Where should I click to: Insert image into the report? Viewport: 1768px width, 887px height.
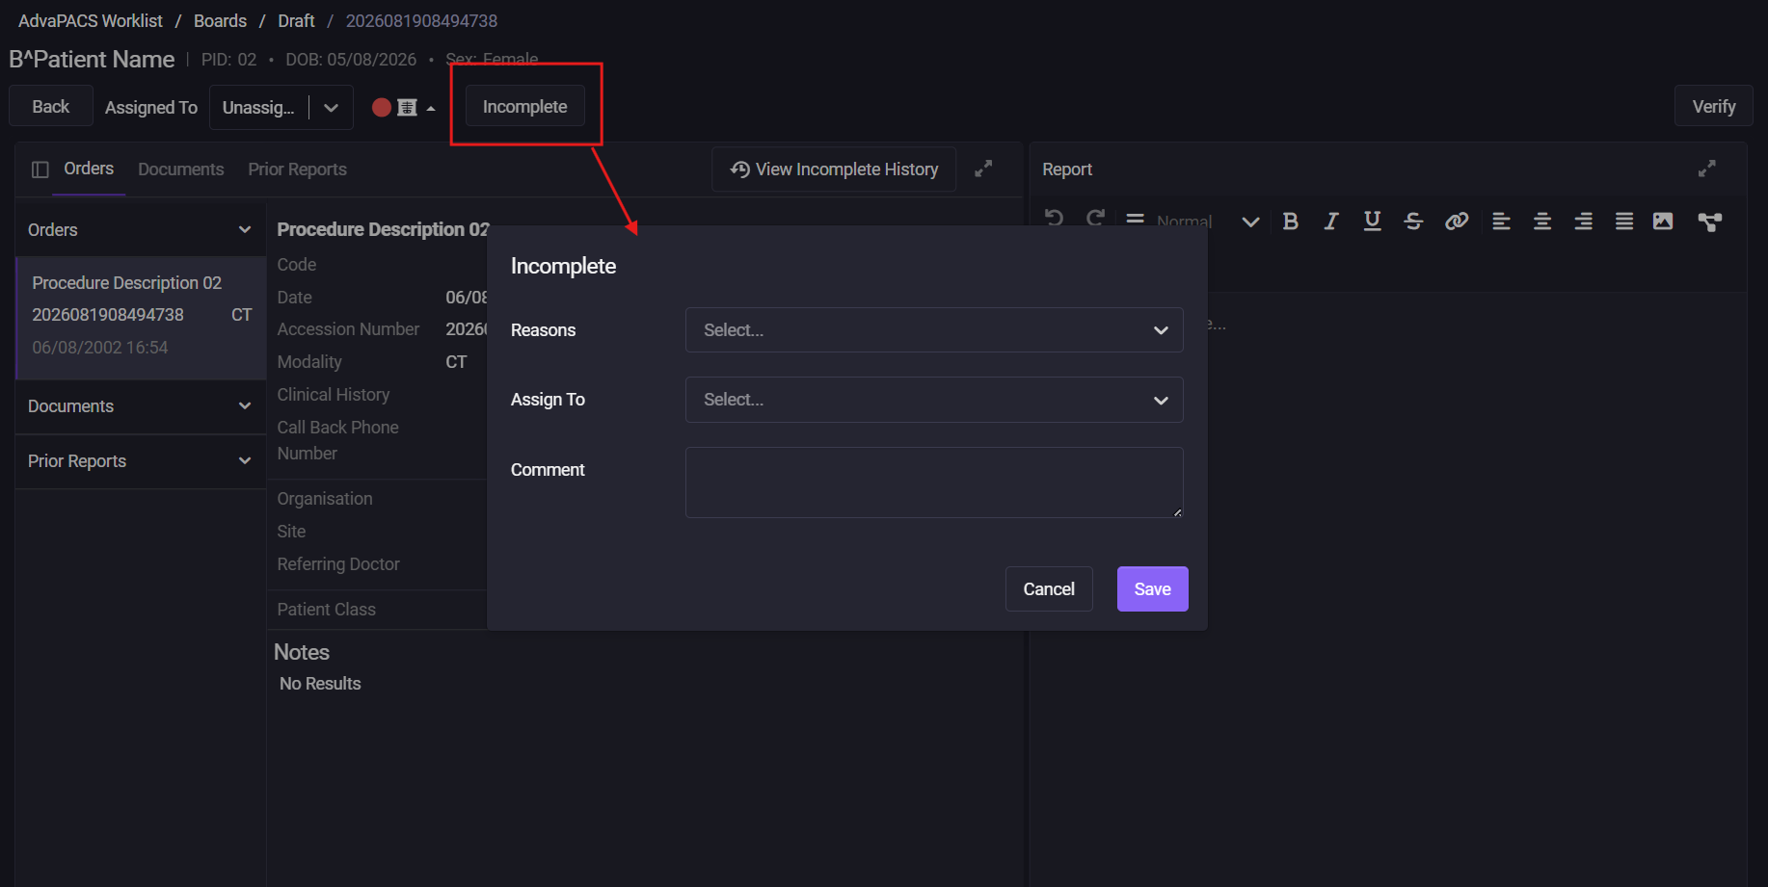point(1663,222)
